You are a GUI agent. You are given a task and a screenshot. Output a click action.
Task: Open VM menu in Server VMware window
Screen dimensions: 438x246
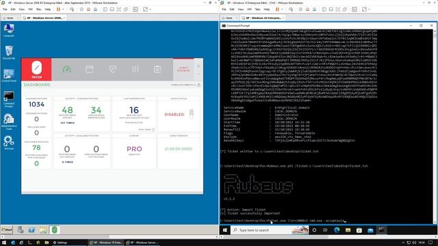coord(30,9)
